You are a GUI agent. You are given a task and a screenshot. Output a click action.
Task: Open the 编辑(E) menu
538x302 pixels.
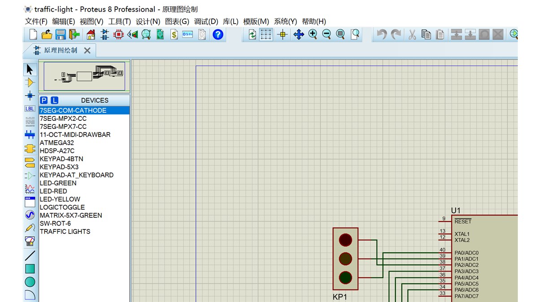(64, 21)
